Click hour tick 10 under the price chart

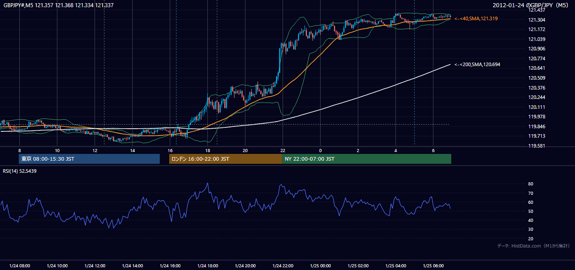pyautogui.click(x=57, y=150)
